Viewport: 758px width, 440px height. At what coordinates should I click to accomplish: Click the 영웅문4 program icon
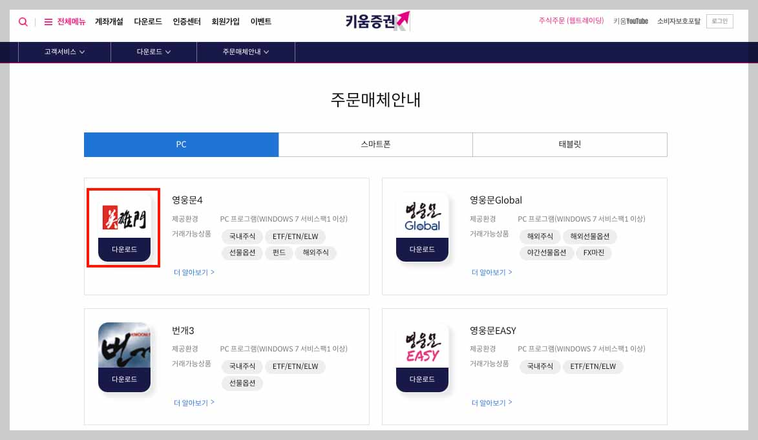(124, 216)
